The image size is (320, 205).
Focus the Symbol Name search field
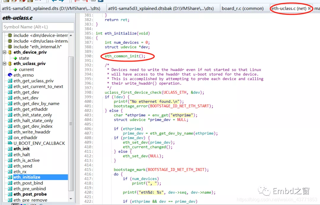click(38, 27)
